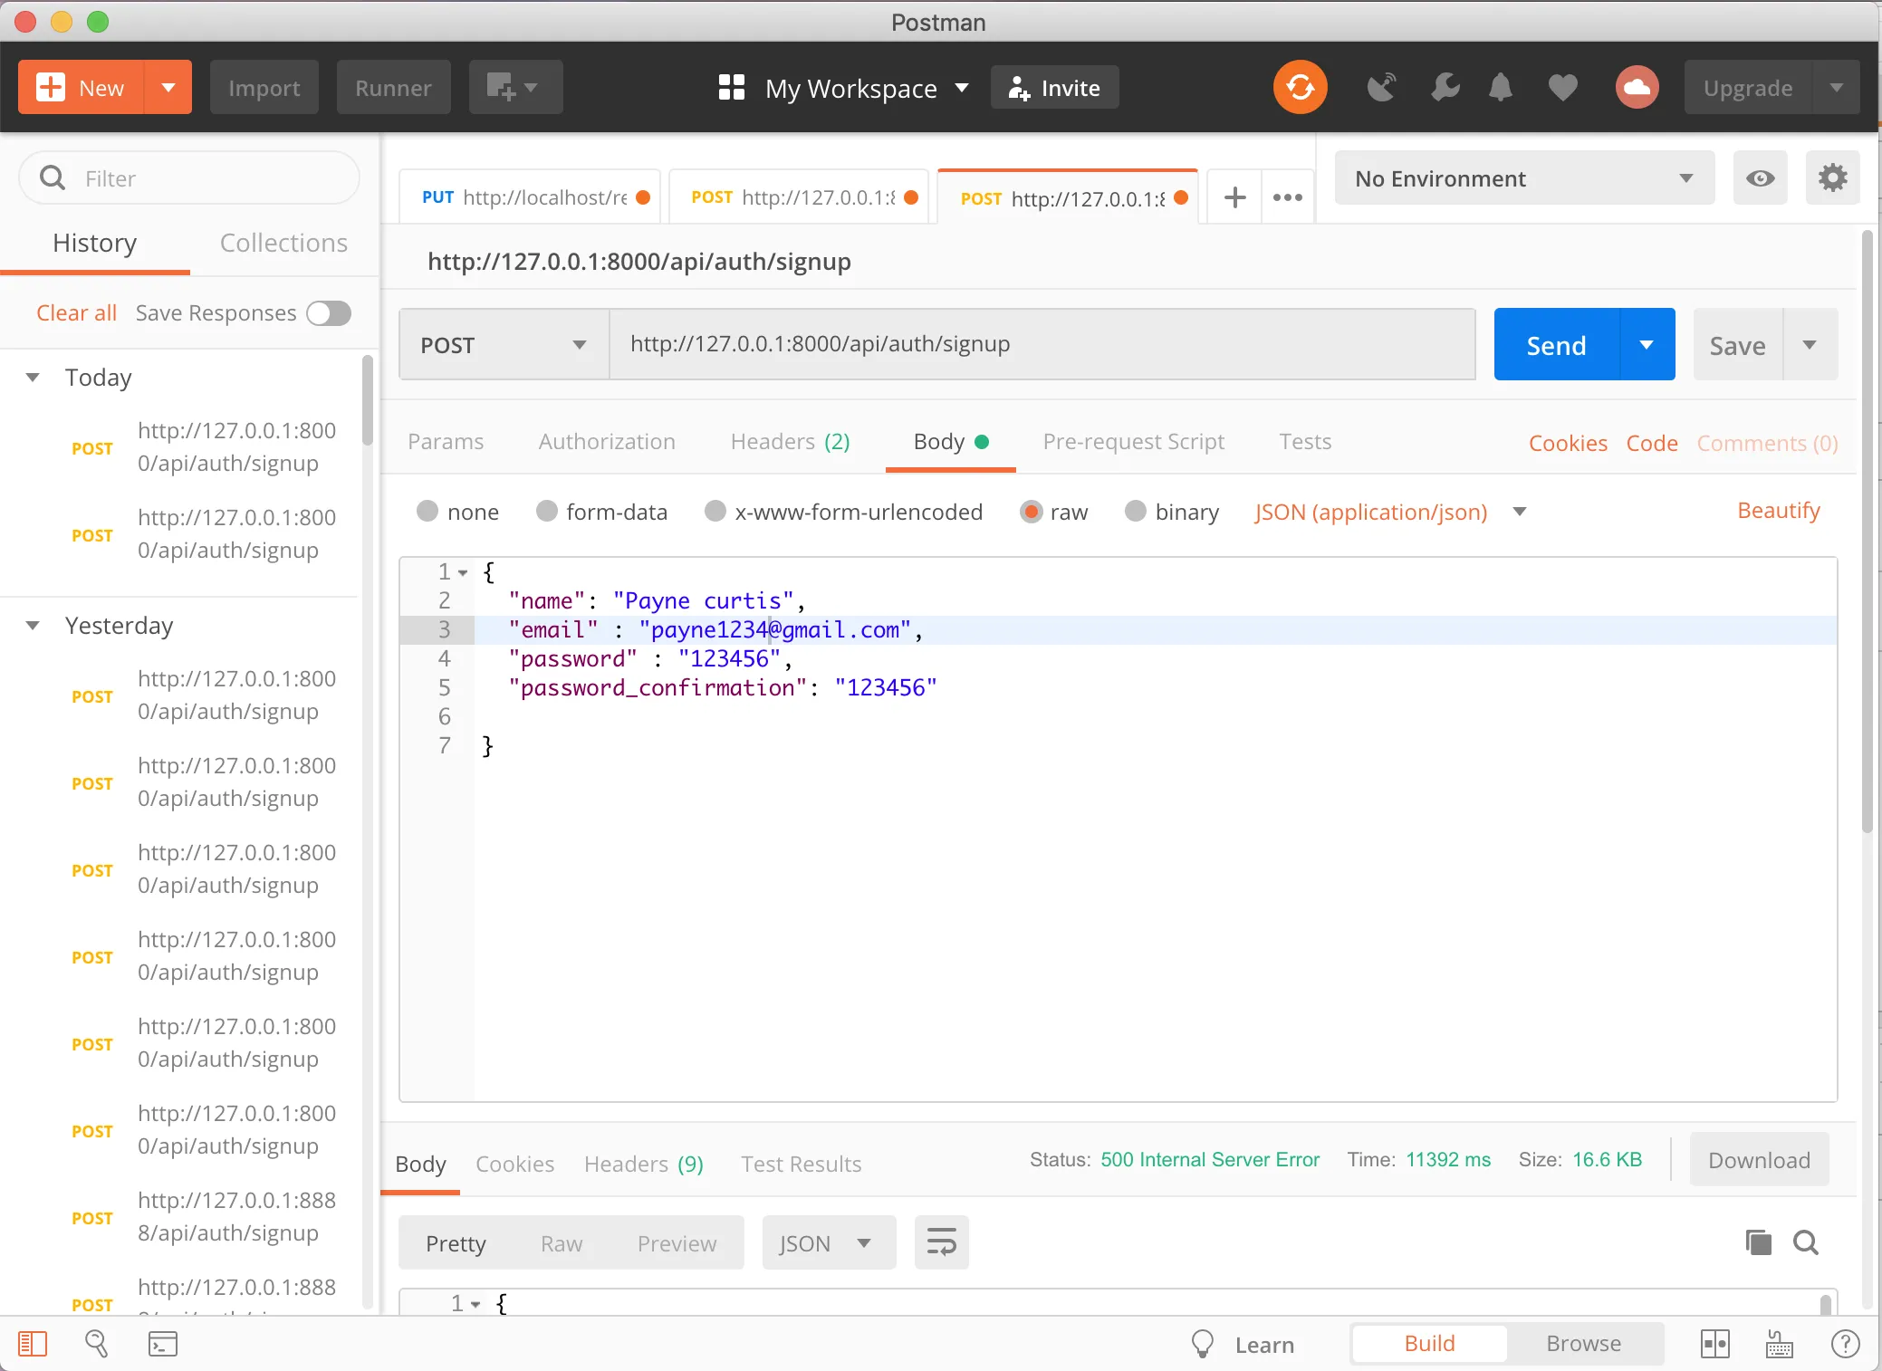Open the environment settings gear
This screenshot has height=1371, width=1882.
[x=1832, y=178]
